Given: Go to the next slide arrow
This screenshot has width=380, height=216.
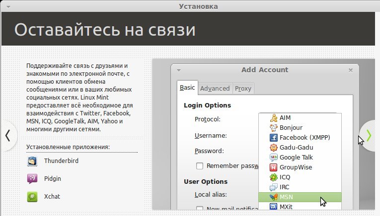Looking at the screenshot, I should point(369,136).
